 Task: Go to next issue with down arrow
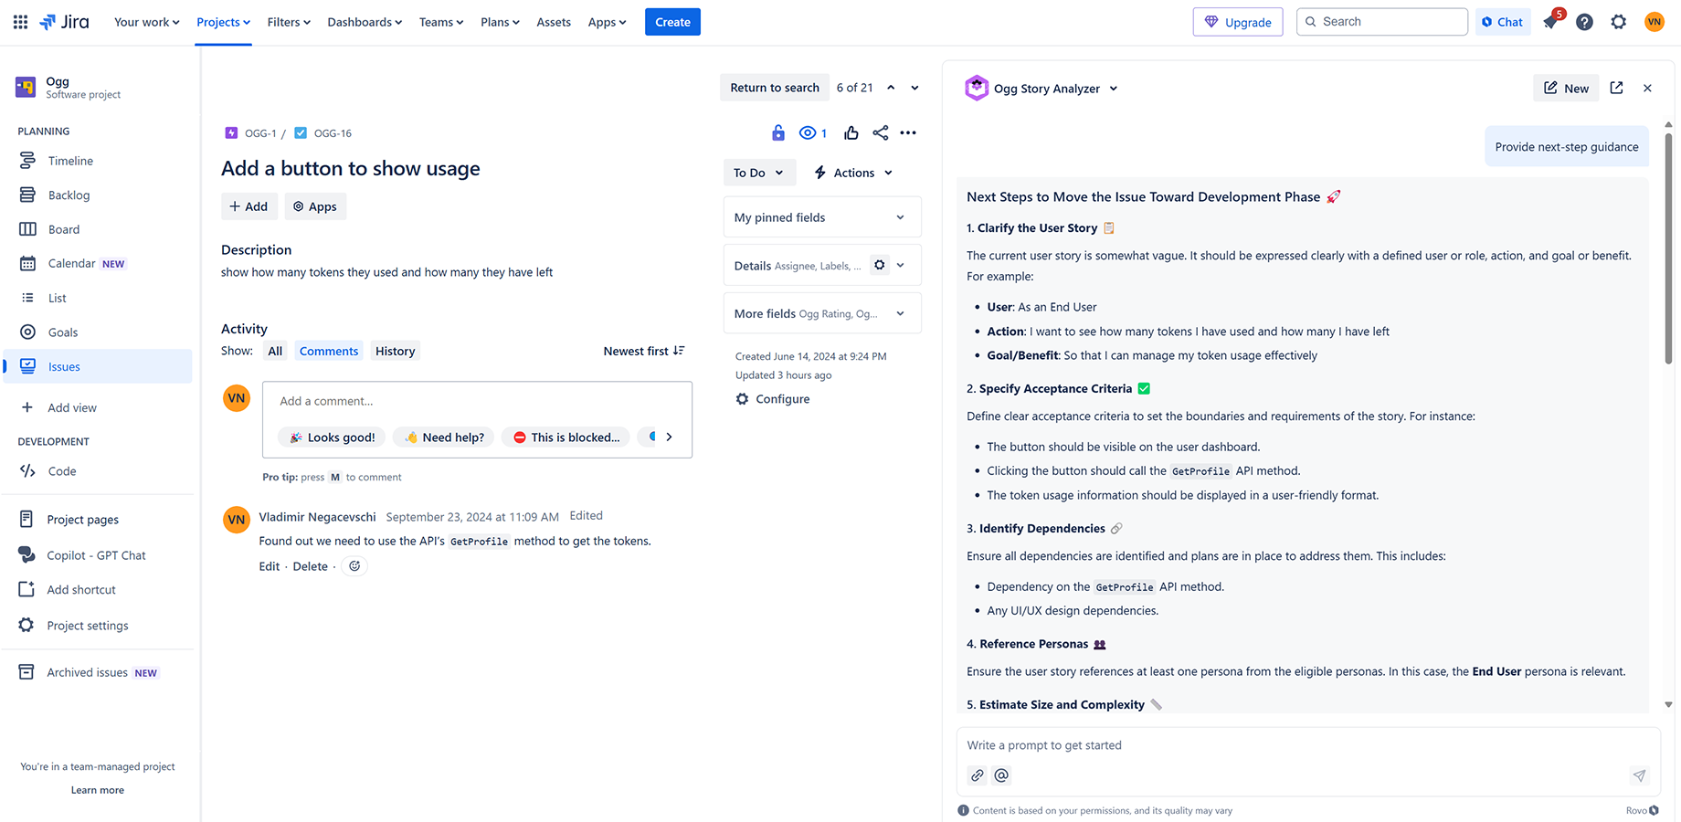point(915,88)
